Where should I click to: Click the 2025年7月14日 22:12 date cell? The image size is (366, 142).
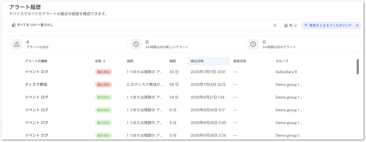[x=208, y=85]
